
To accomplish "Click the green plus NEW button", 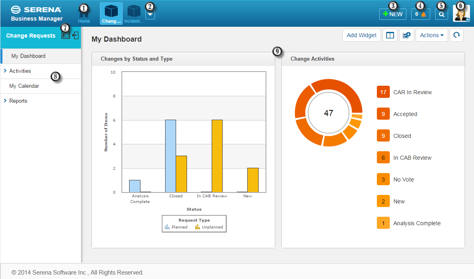I will (x=393, y=14).
